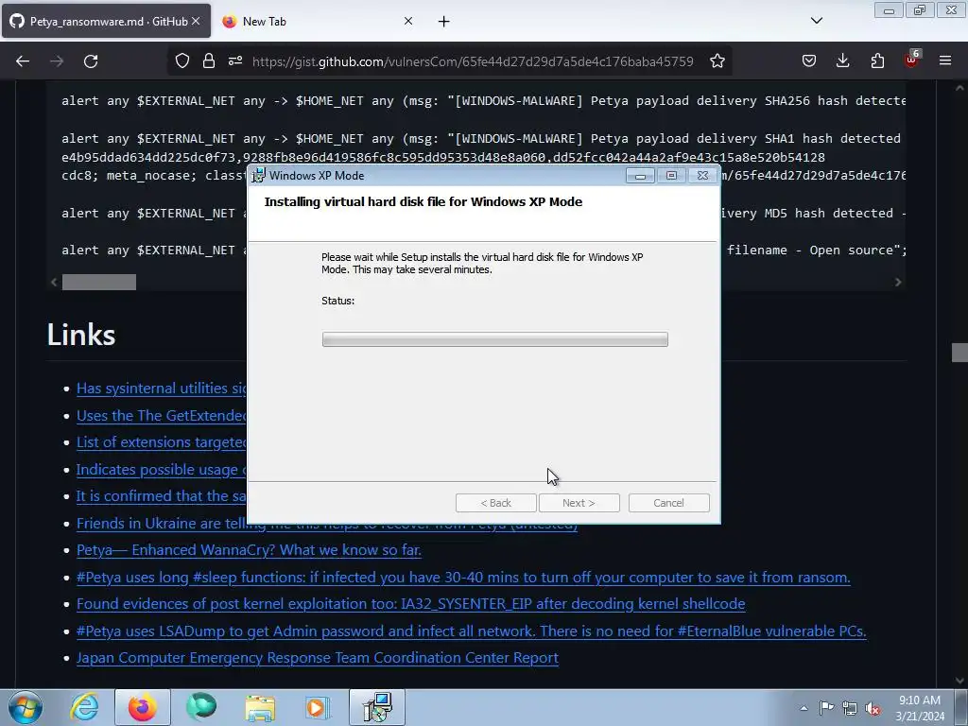Reload the current page
This screenshot has width=968, height=726.
click(91, 61)
